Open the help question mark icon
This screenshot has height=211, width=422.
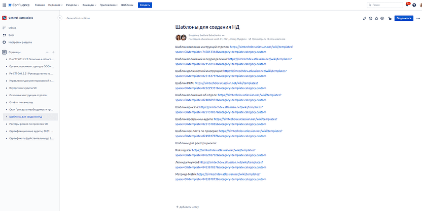tap(414, 5)
